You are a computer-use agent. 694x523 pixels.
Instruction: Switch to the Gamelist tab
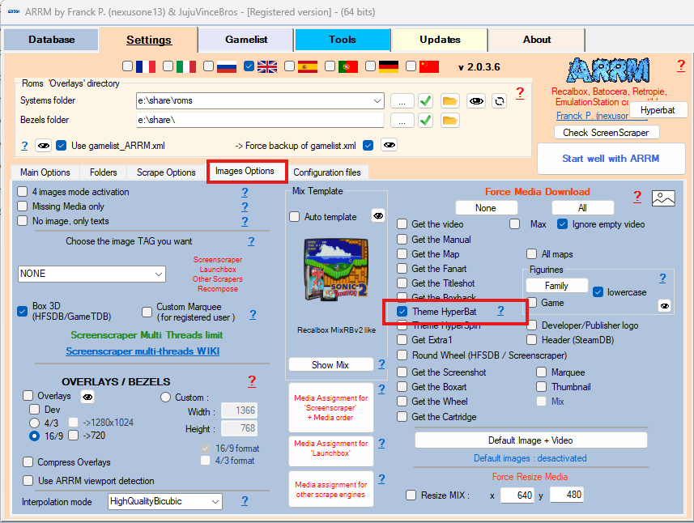(x=245, y=40)
